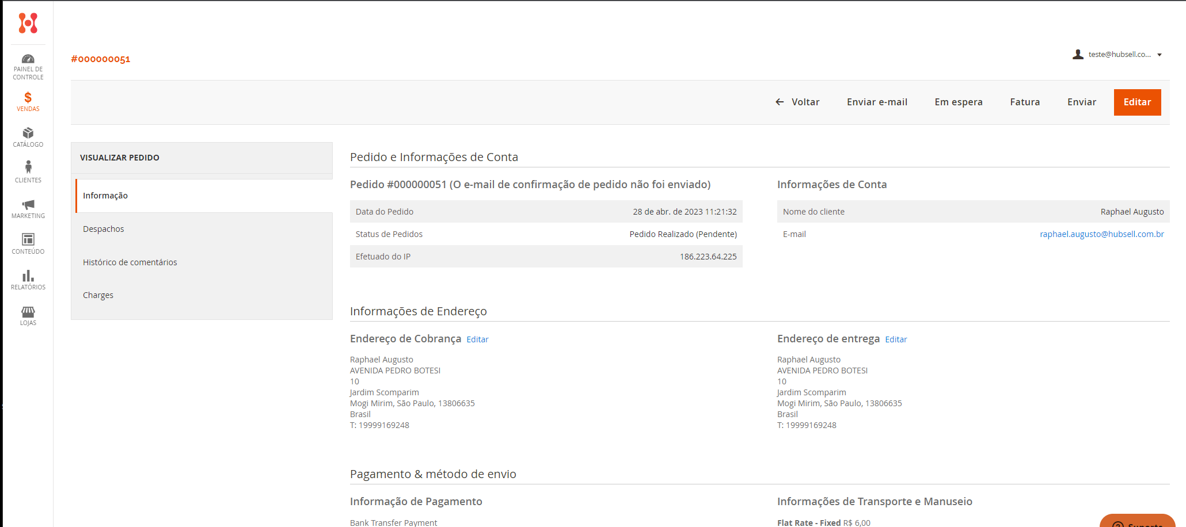Click the orange Editar button

pyautogui.click(x=1137, y=102)
